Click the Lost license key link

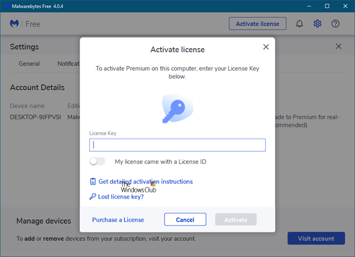(121, 197)
